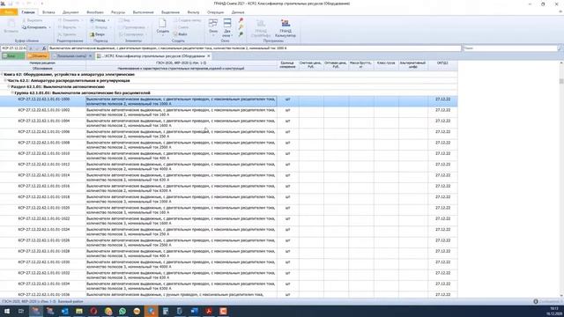Open File Explorer from the taskbar
Screen dimensions: 564x317
tap(79, 311)
